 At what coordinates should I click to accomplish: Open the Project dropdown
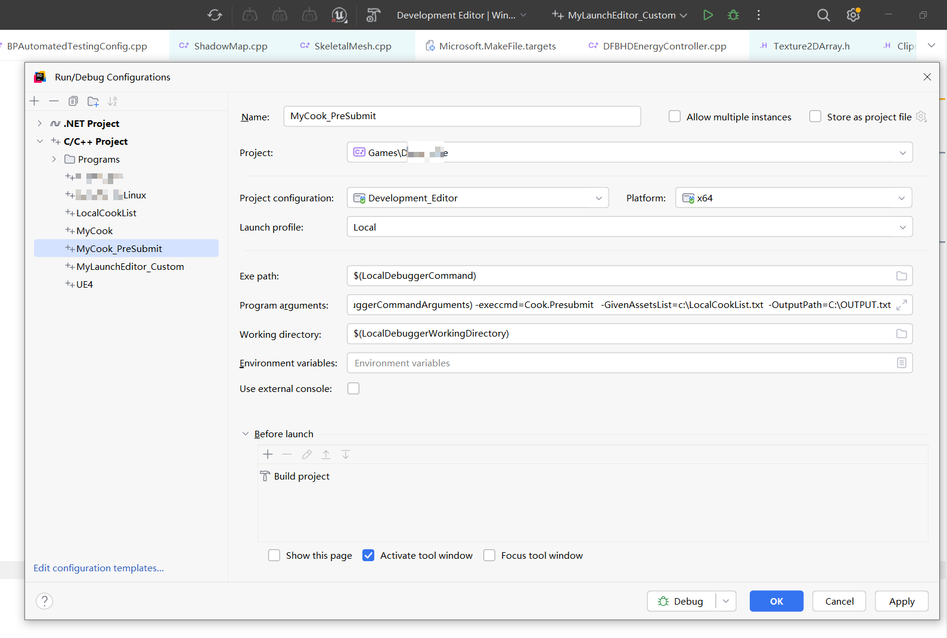[629, 153]
